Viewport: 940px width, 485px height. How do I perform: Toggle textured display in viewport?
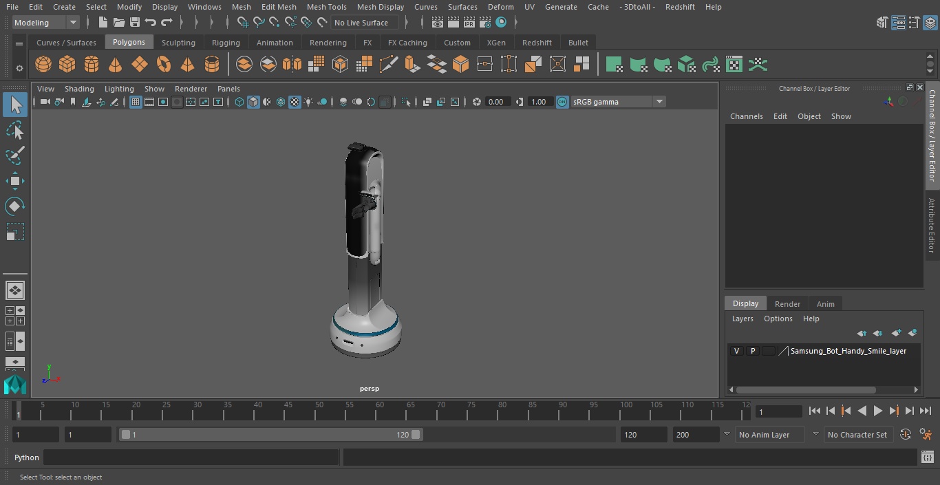(x=295, y=102)
